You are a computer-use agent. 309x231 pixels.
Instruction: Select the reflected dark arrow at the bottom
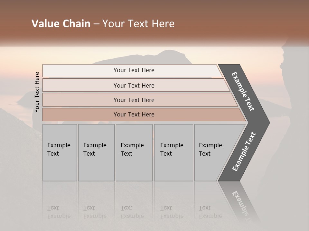pos(239,202)
